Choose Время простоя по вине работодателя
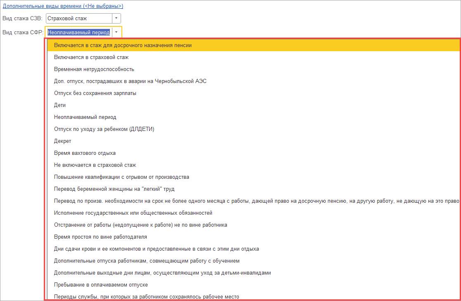Screen dimensions: 461x301 254,237
